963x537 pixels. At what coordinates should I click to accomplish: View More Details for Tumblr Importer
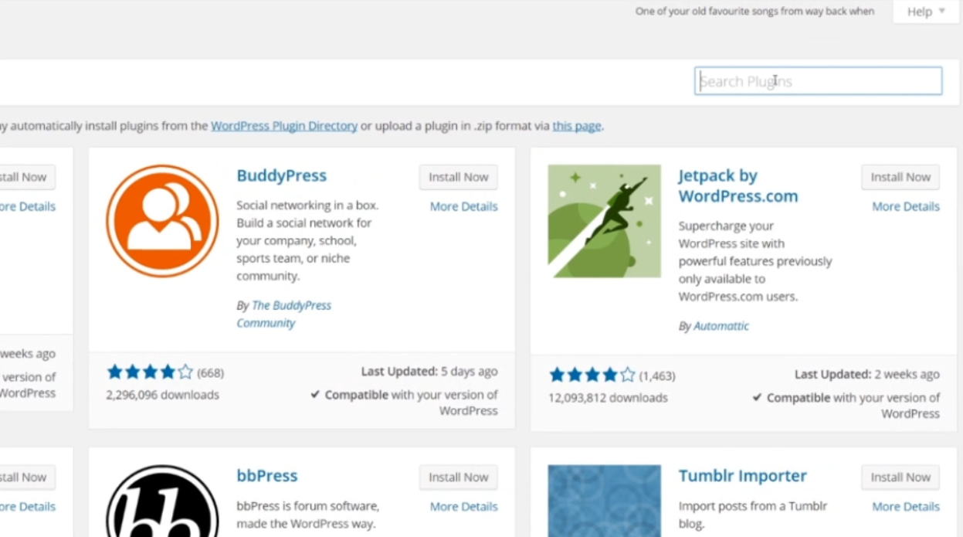tap(906, 507)
